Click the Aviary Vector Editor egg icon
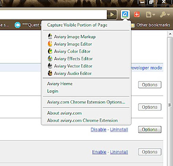 (50, 66)
